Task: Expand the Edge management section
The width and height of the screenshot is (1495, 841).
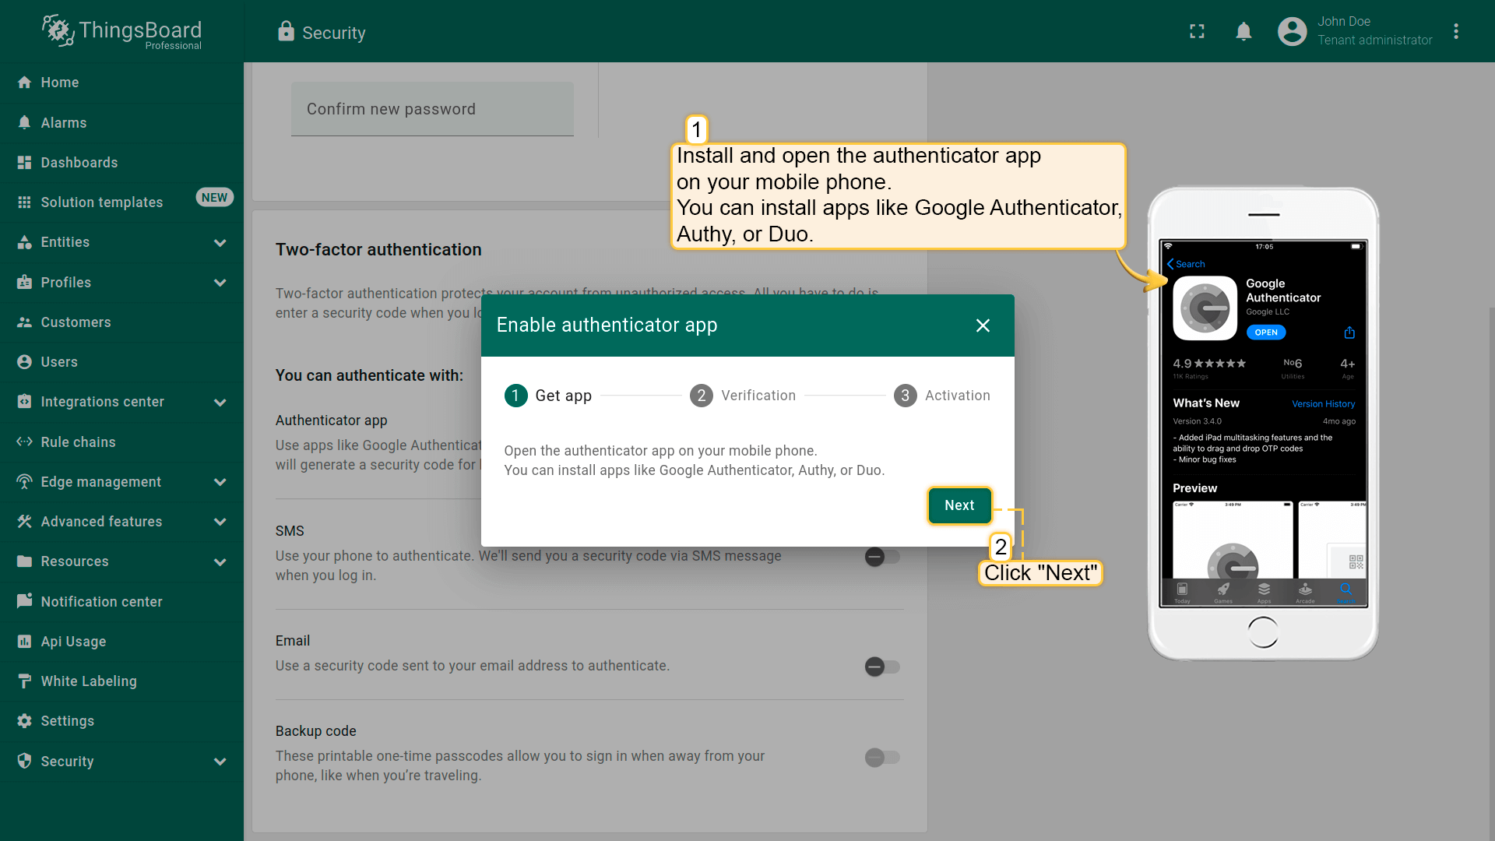Action: 220,482
